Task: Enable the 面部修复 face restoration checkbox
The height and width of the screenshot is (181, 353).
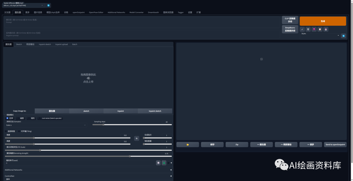Action: coord(6,131)
